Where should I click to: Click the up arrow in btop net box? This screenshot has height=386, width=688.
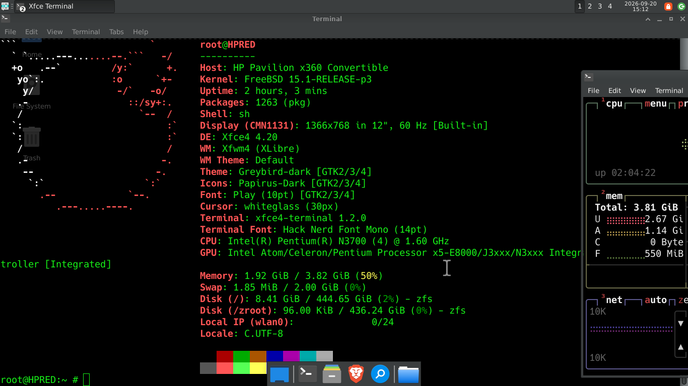click(681, 347)
